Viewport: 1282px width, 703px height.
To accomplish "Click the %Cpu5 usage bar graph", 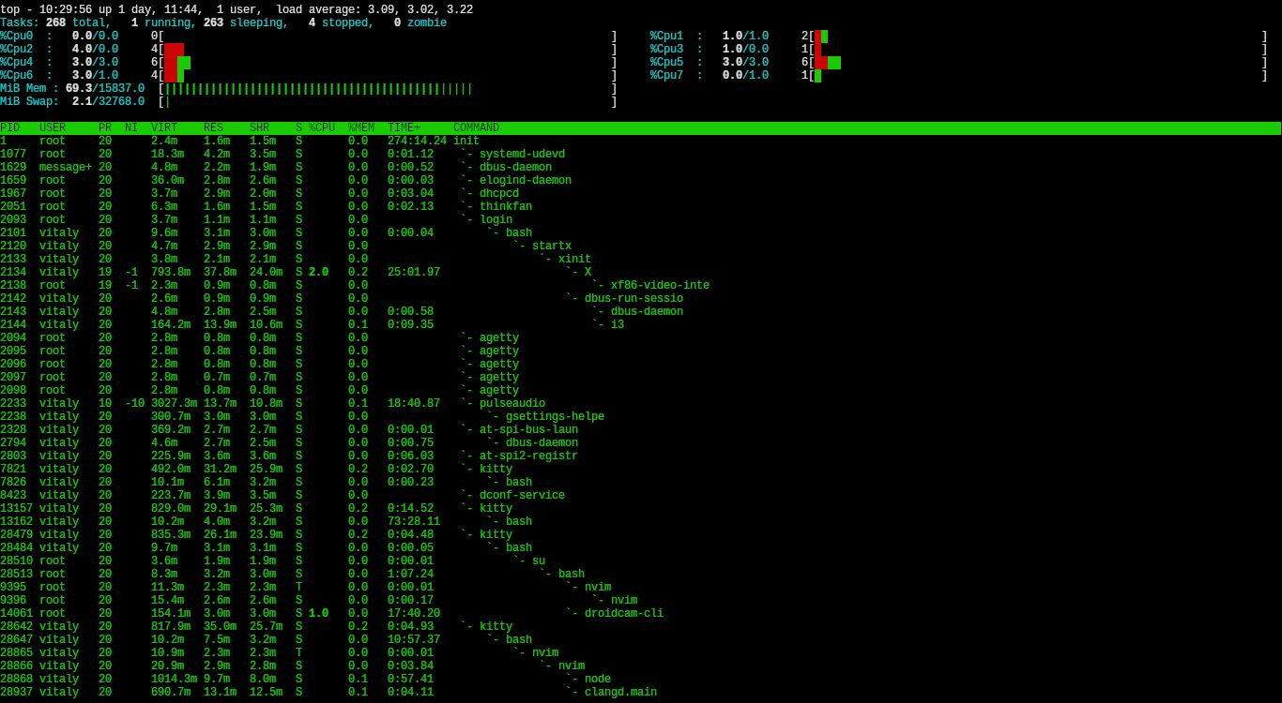I will coord(828,63).
